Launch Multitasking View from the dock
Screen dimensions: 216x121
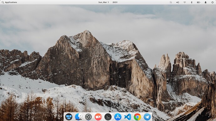[x=69, y=117]
